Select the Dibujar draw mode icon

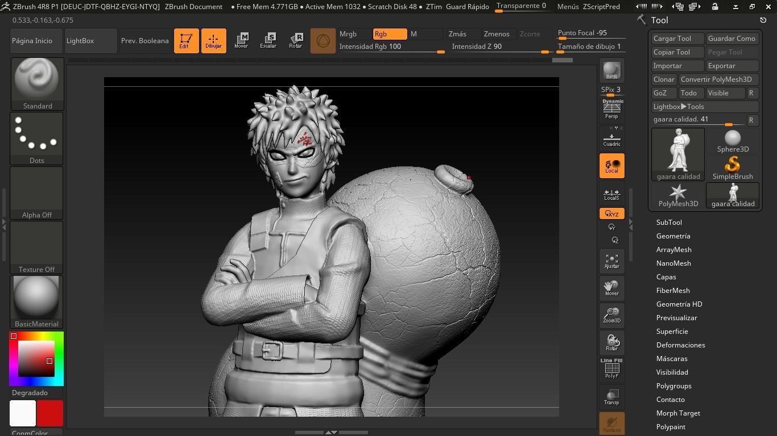pyautogui.click(x=213, y=41)
